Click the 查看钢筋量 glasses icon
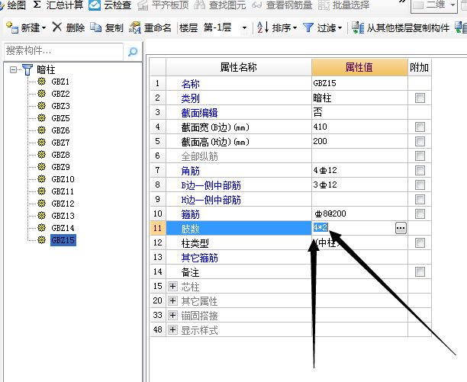467x382 pixels. pyautogui.click(x=256, y=5)
